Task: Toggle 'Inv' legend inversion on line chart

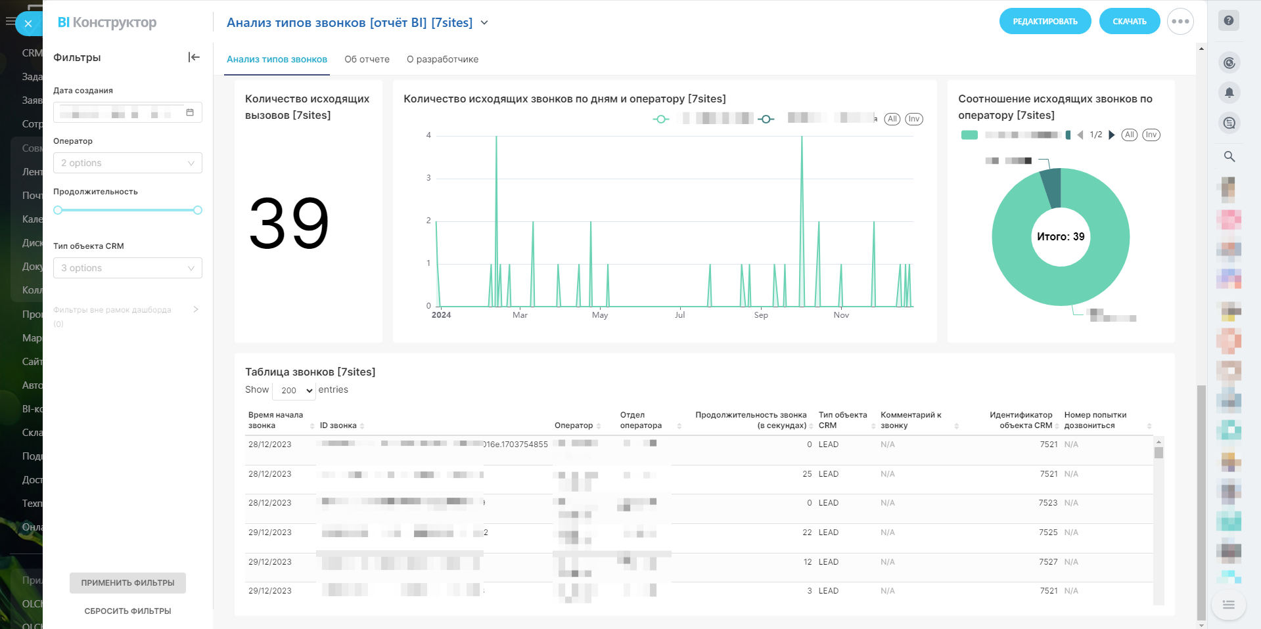Action: tap(913, 119)
